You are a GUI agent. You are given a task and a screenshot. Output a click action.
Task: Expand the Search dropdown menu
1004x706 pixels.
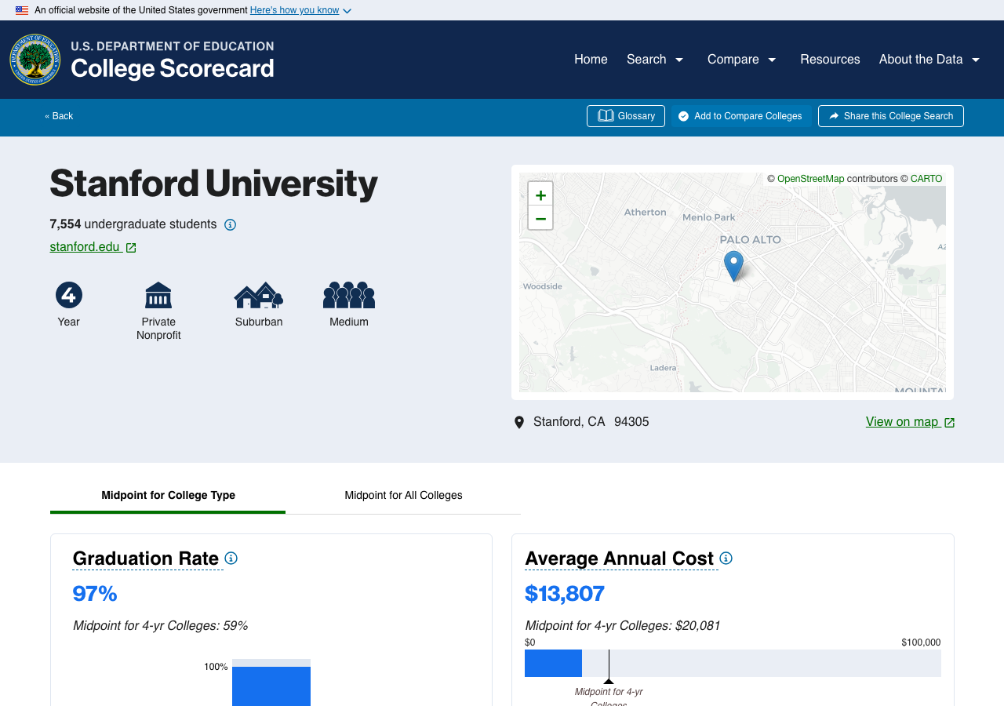[655, 60]
